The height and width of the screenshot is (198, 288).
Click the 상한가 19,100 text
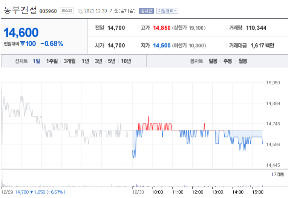click(189, 28)
